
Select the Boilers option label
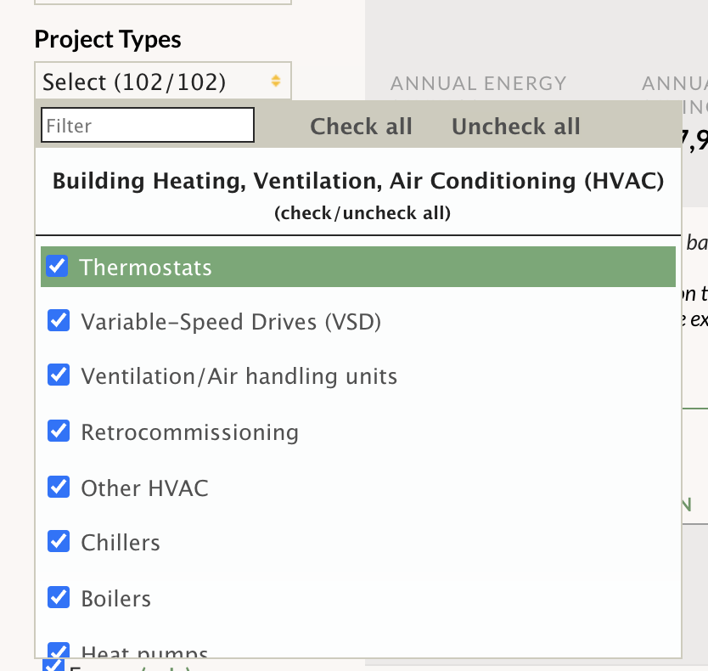coord(116,598)
